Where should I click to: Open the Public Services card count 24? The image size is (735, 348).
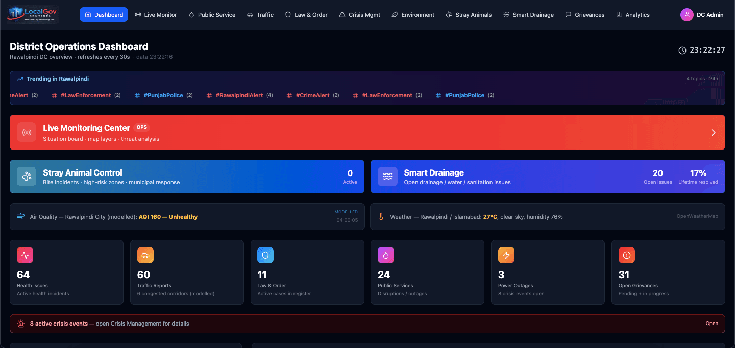pos(384,275)
